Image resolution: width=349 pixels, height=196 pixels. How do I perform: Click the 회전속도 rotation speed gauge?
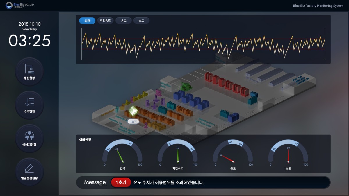[x=178, y=154]
